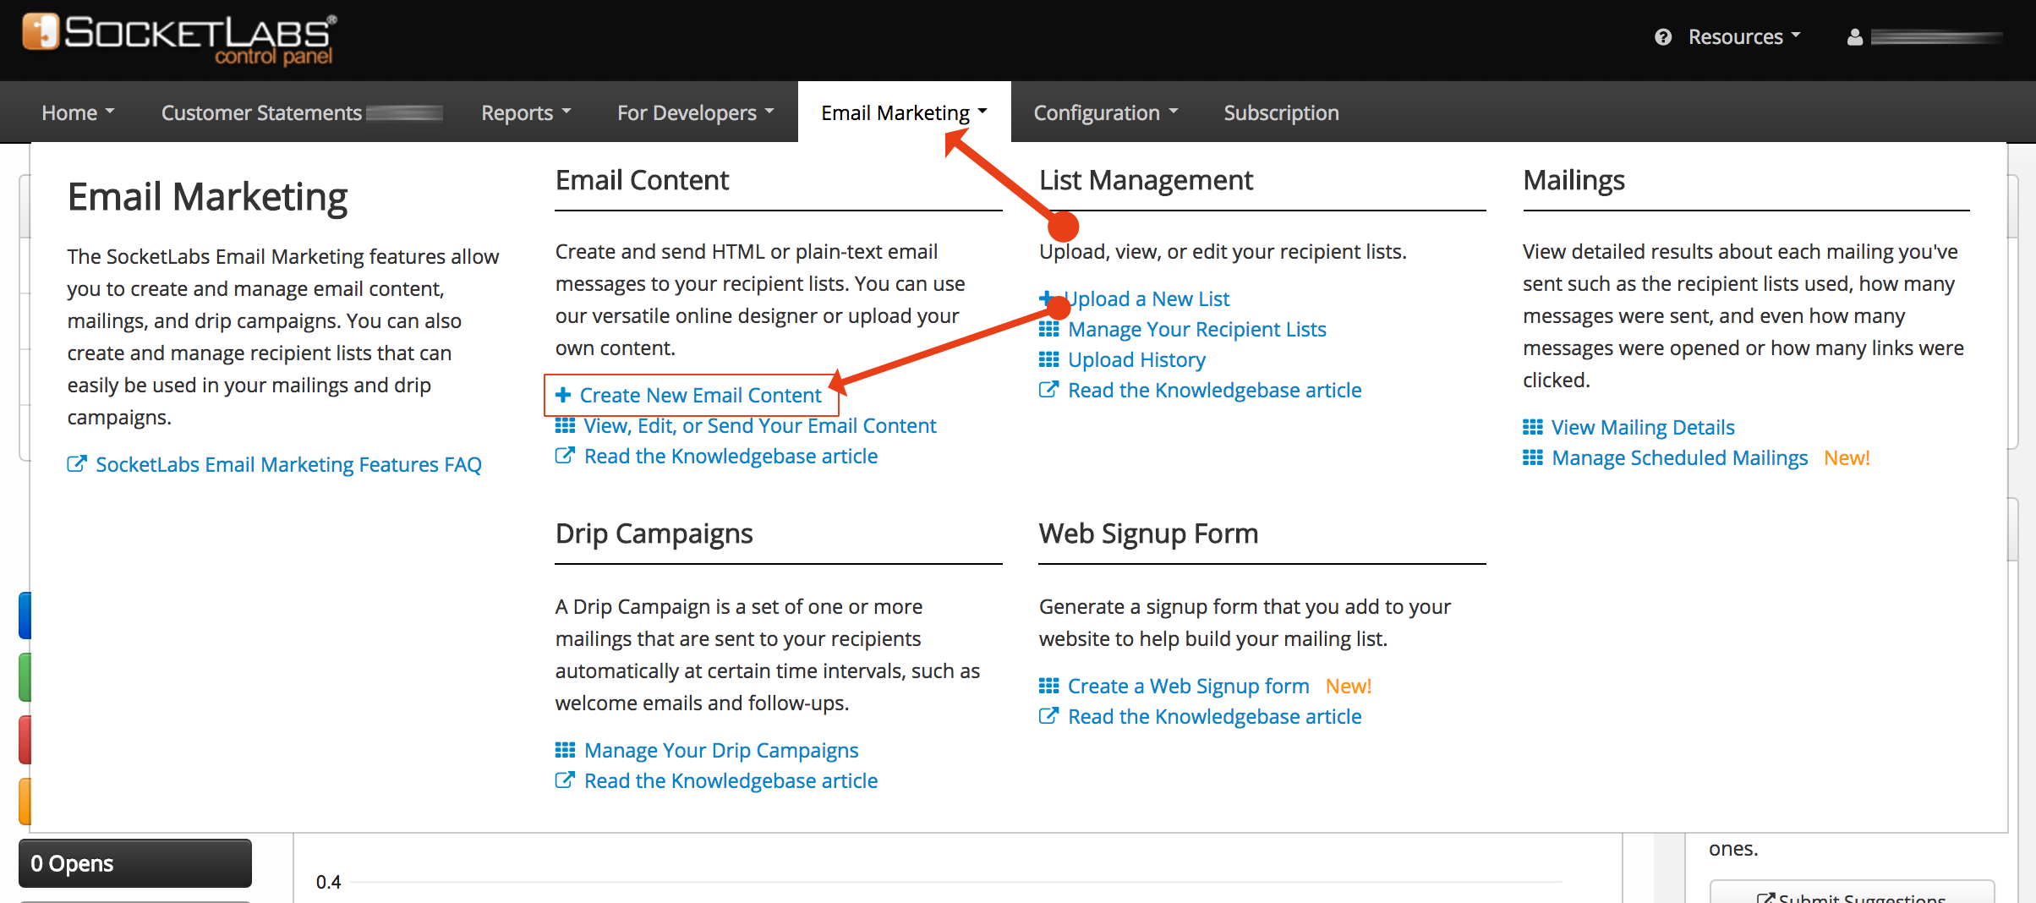Open Manage Your Drip Campaigns
The height and width of the screenshot is (903, 2036).
click(721, 750)
